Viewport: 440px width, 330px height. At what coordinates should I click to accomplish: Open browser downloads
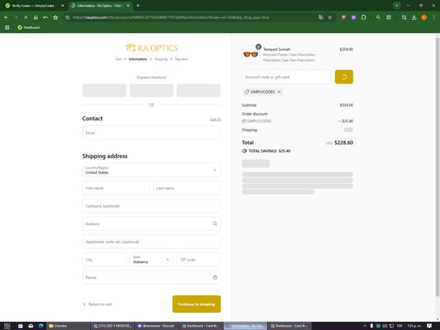(x=414, y=17)
